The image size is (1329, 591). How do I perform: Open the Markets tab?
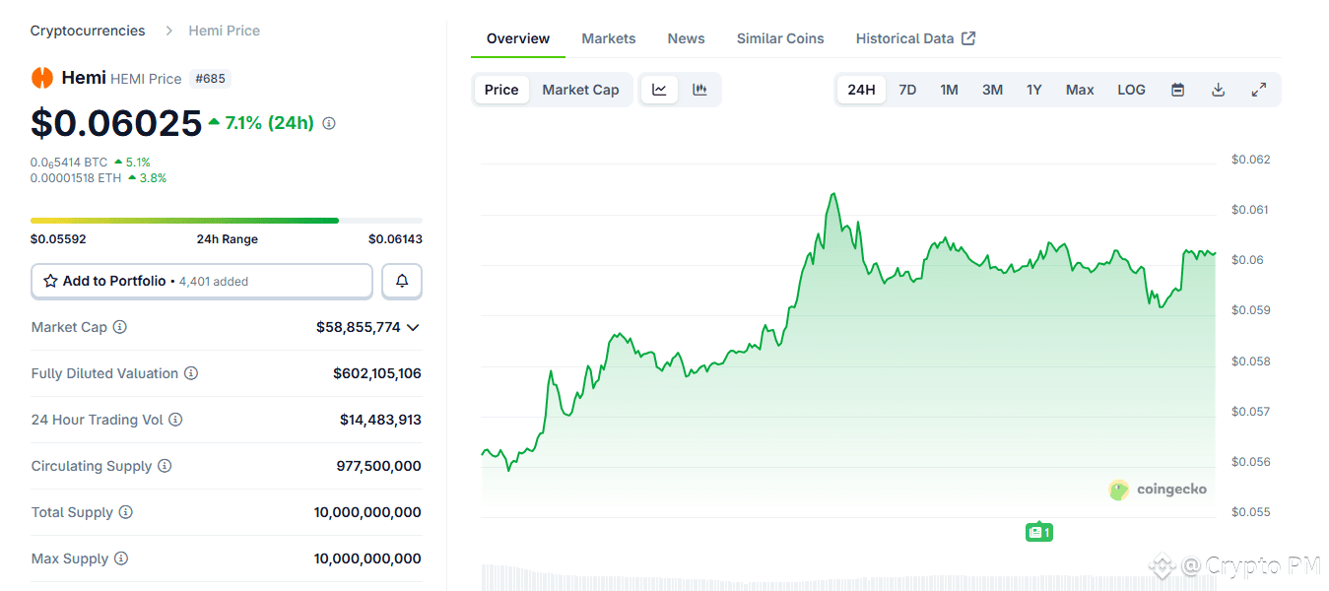tap(608, 38)
